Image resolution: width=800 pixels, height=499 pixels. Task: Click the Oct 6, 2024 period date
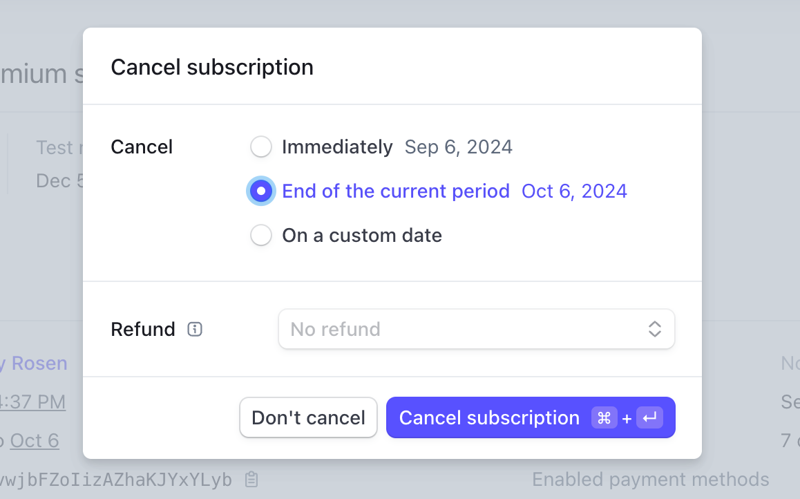point(574,191)
